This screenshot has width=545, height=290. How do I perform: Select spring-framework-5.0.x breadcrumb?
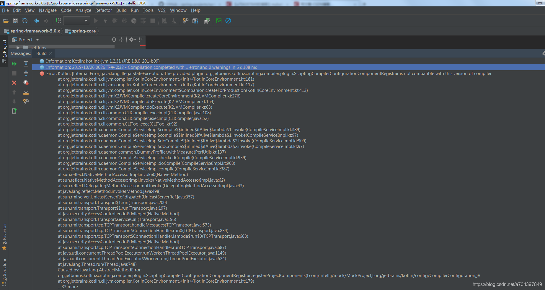(x=32, y=31)
